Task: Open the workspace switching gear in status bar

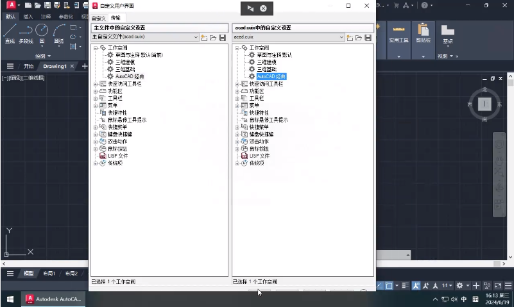Action: coord(459,285)
